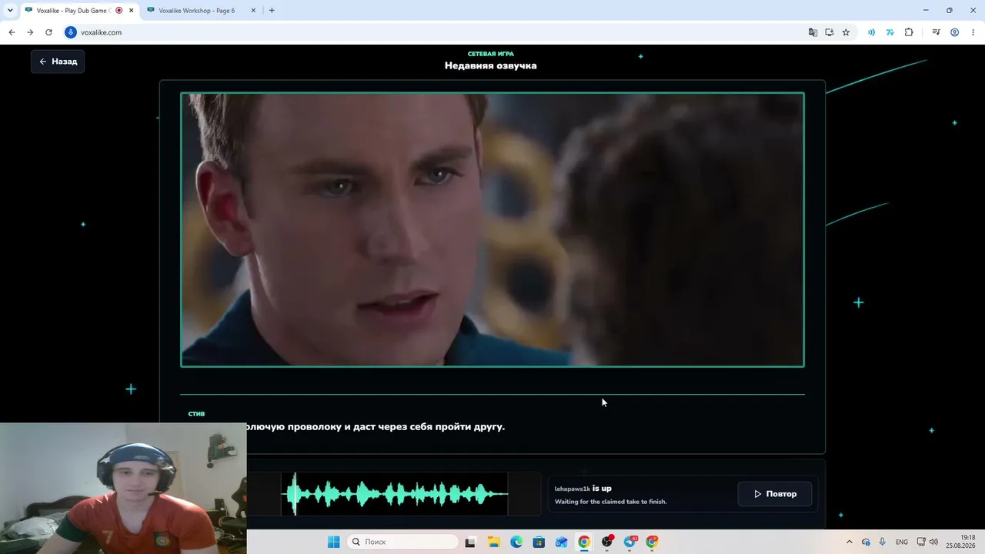The width and height of the screenshot is (985, 554).
Task: Click the microphone tray icon
Action: pos(882,542)
